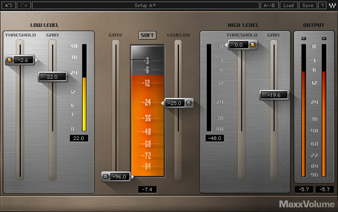Click the orange center energy meter

tap(148, 111)
